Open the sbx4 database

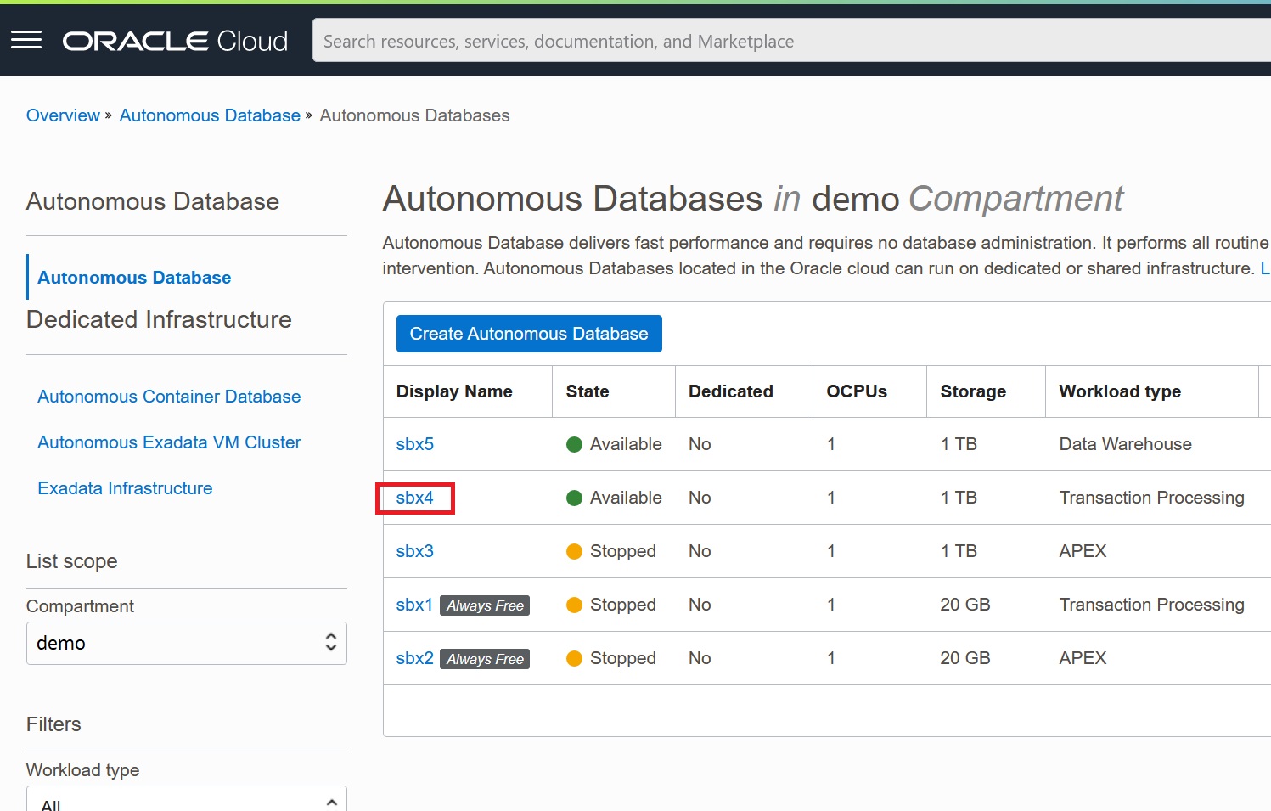click(414, 498)
